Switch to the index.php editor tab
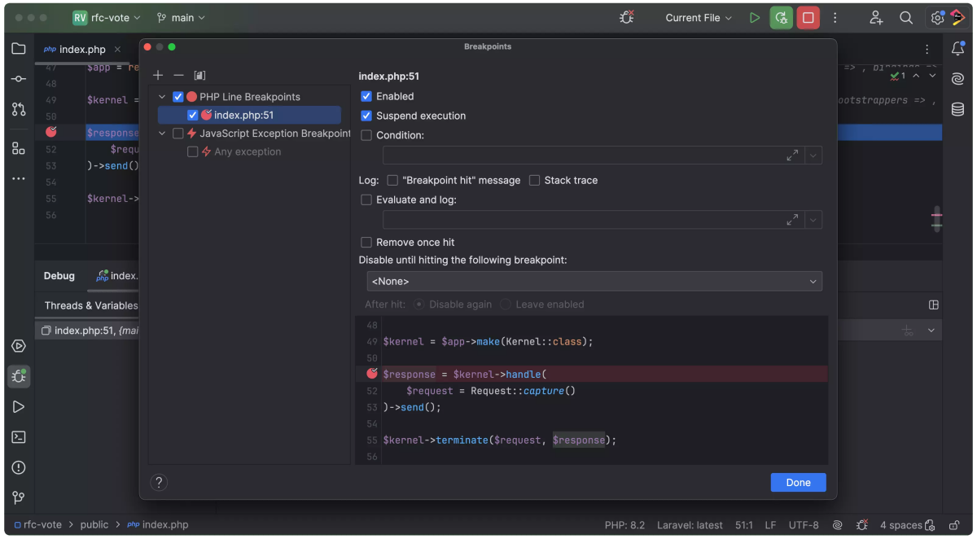The width and height of the screenshot is (977, 539). click(x=82, y=49)
